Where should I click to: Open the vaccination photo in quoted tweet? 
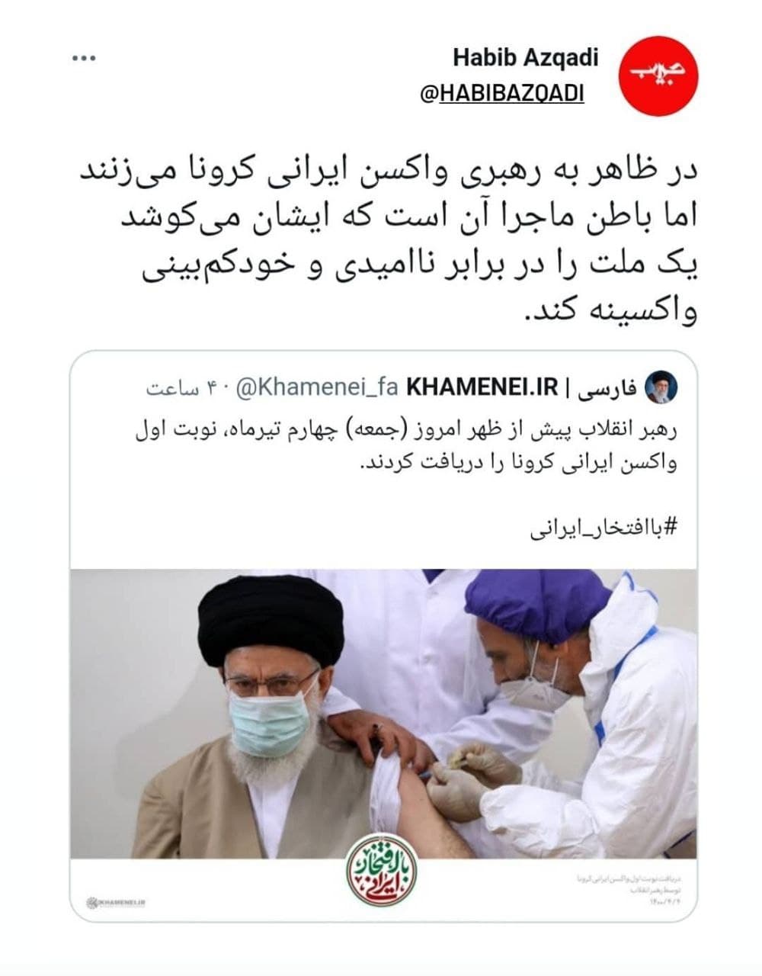(383, 714)
